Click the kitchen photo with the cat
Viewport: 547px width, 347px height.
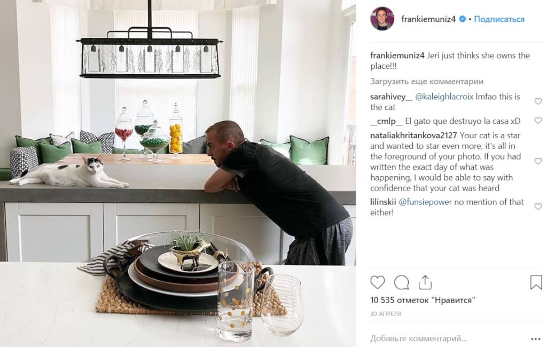[x=178, y=173]
